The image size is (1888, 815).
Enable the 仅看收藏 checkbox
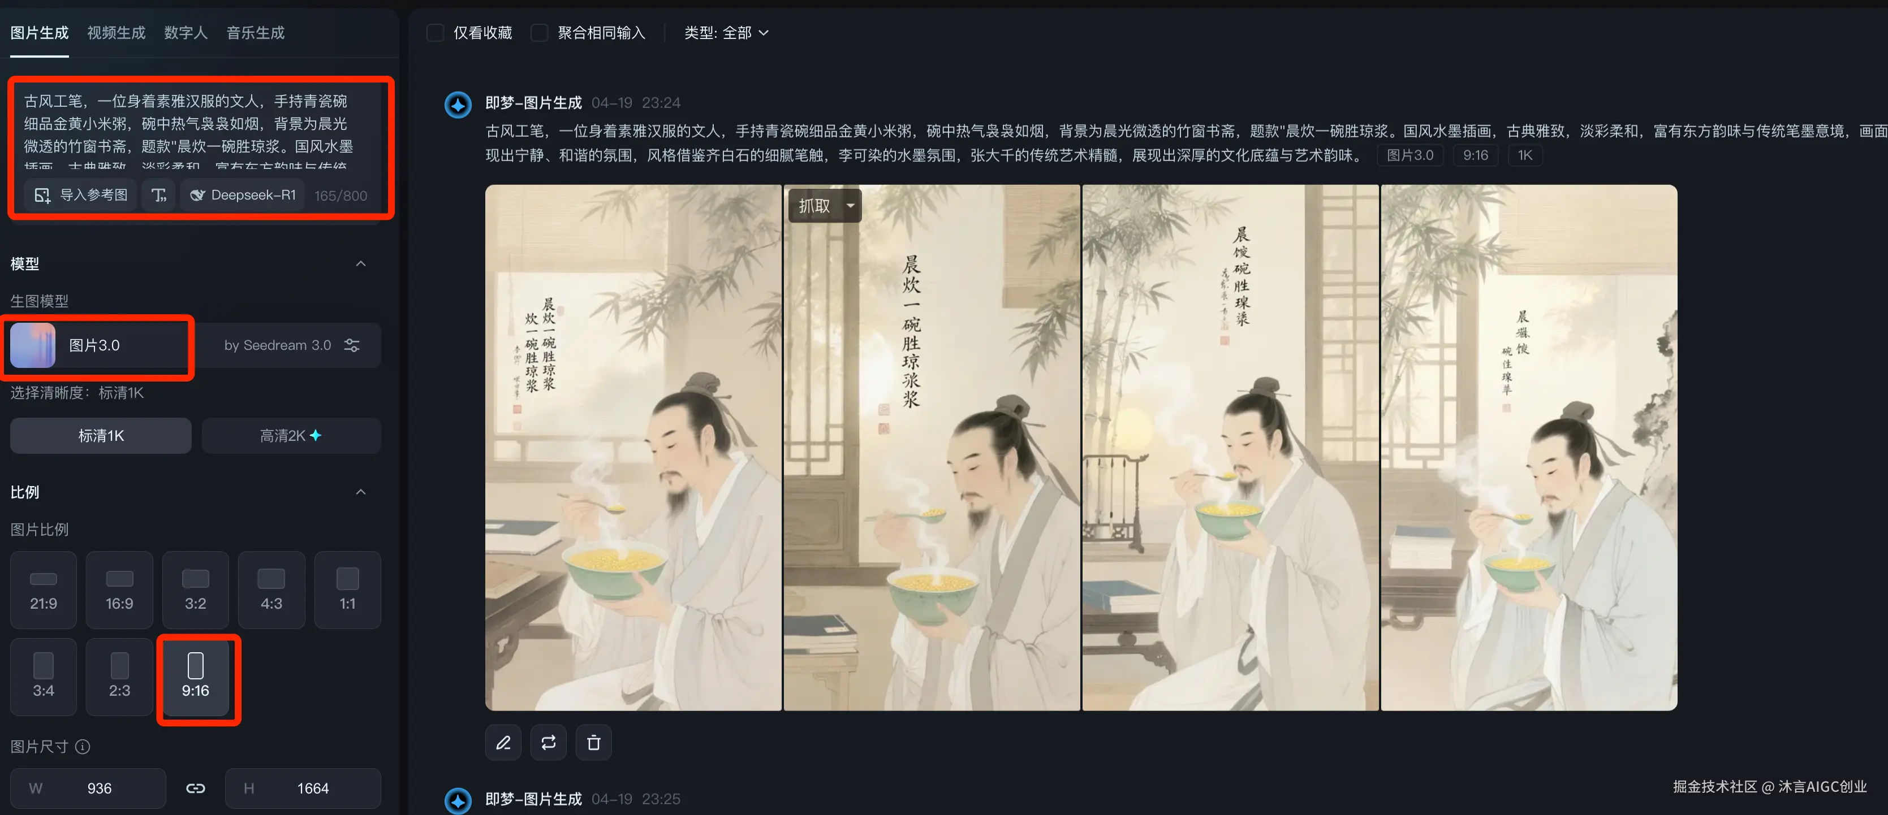pyautogui.click(x=434, y=33)
